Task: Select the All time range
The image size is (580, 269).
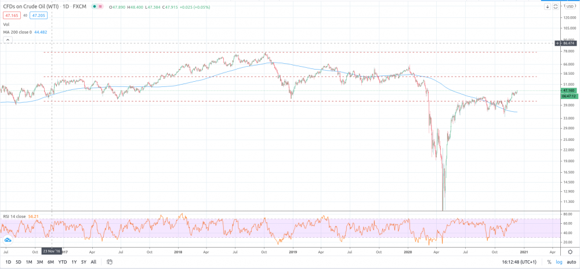Action: pos(93,262)
